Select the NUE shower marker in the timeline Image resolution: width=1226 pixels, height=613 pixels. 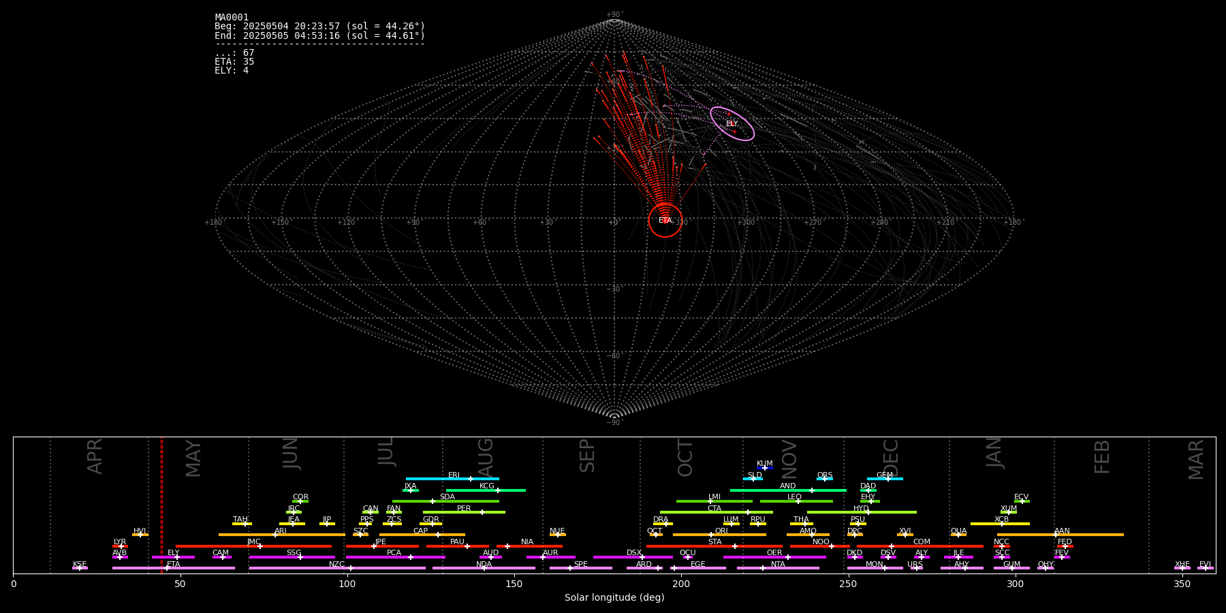click(x=558, y=535)
